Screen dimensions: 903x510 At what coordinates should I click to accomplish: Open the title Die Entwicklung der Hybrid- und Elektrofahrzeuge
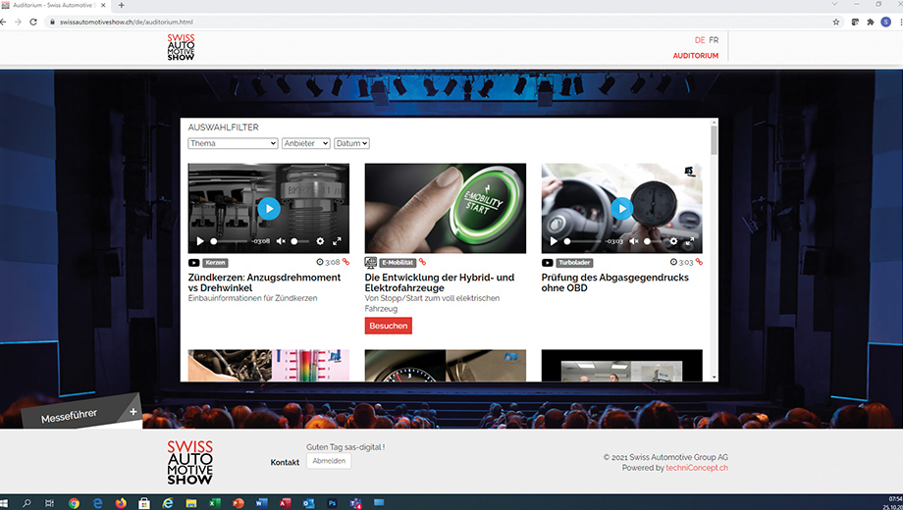[440, 282]
